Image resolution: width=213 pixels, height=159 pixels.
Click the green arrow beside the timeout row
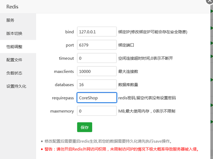[x=212, y=56]
